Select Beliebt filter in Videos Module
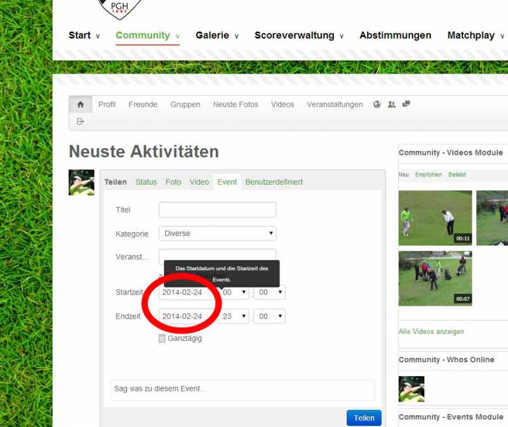 [x=457, y=174]
